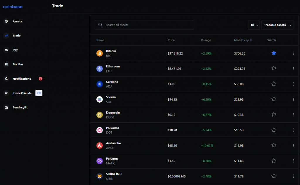Viewport: 300px width, 185px height.
Task: Click the Notifications bell icon
Action: coord(6,79)
